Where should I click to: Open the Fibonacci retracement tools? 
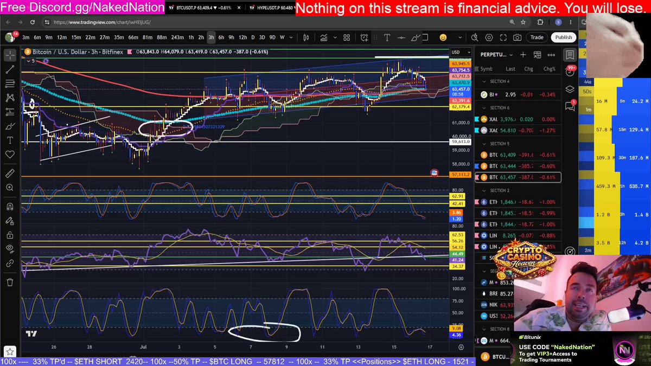point(10,84)
